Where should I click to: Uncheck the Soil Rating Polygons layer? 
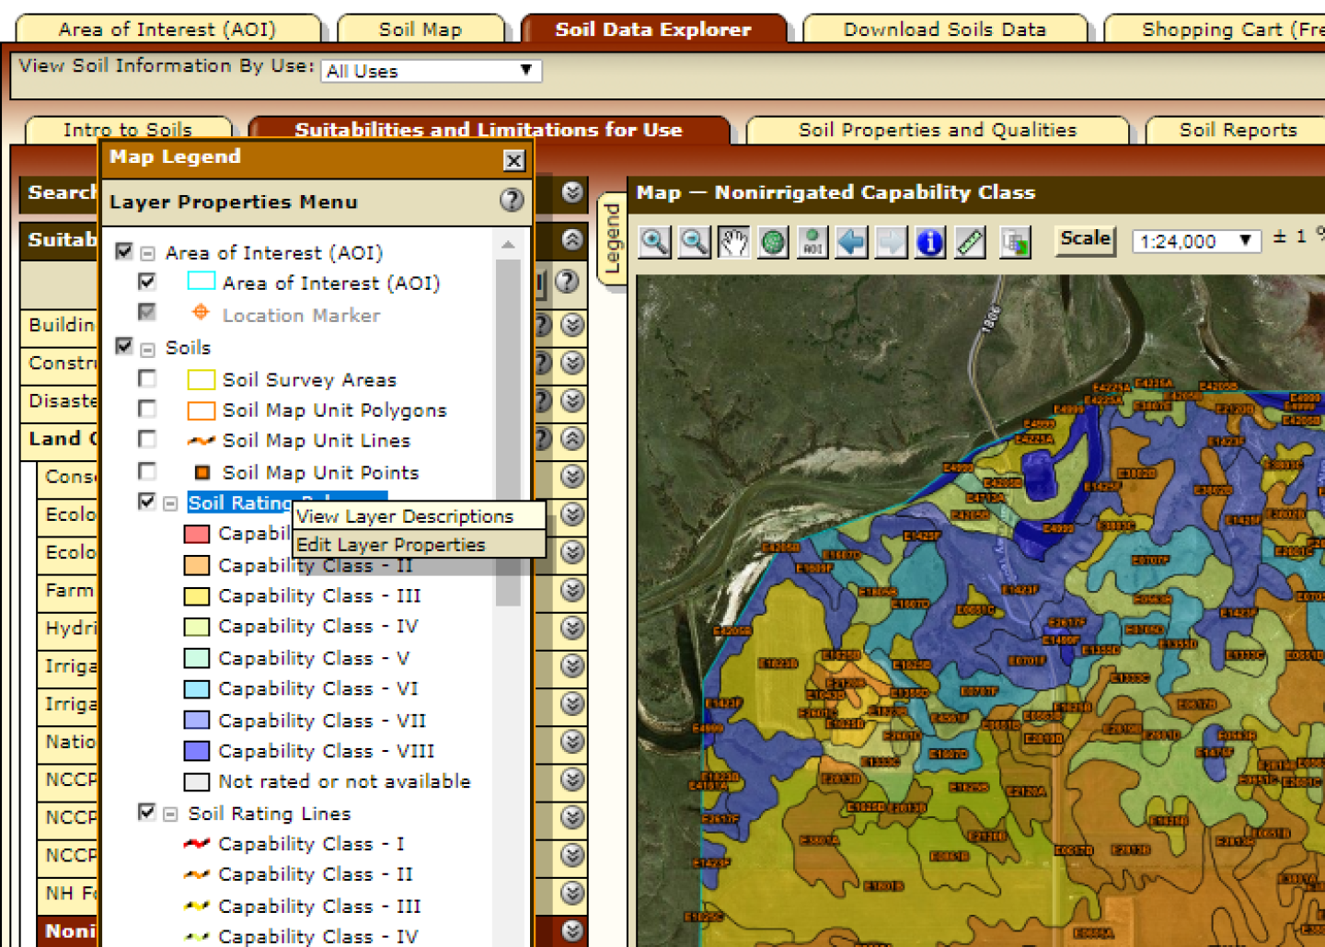pos(147,502)
